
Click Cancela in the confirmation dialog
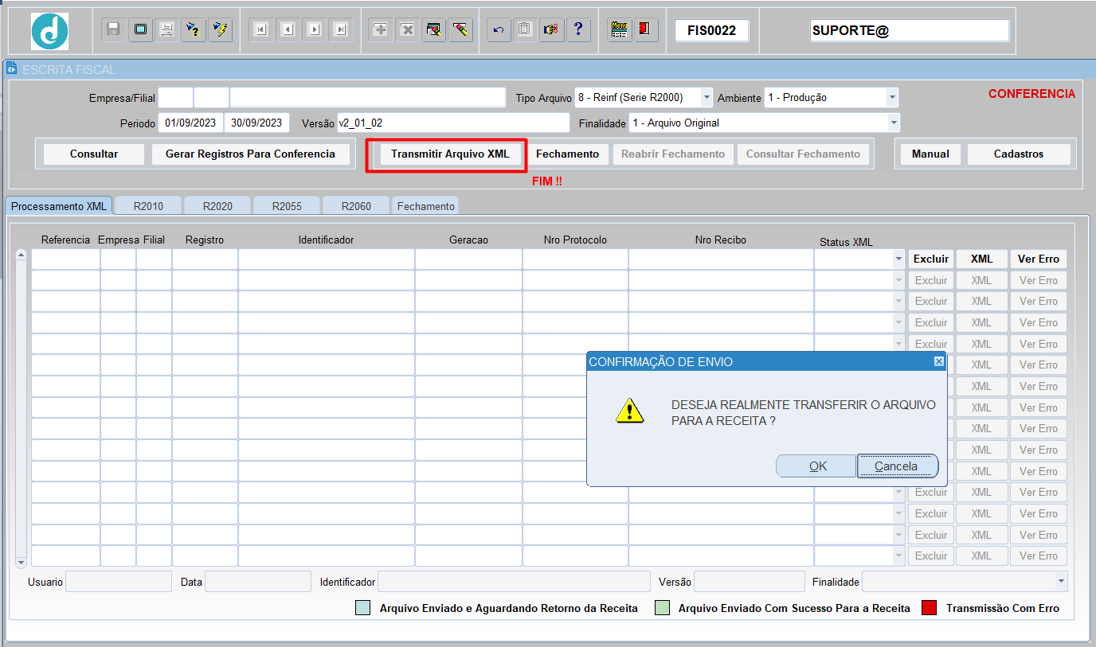896,466
